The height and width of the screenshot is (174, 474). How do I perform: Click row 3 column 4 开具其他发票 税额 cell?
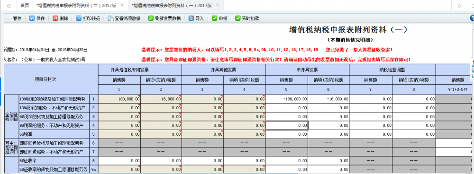pos(245,116)
